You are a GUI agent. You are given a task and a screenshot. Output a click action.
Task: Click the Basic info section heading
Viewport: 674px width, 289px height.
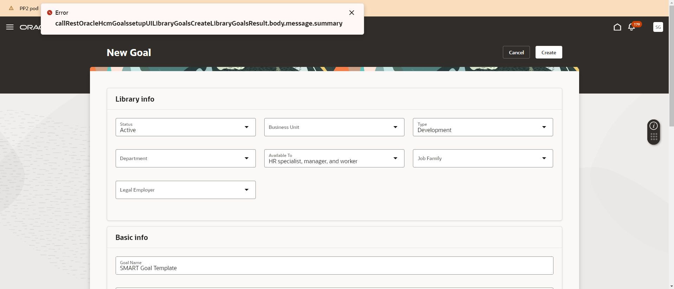[132, 238]
